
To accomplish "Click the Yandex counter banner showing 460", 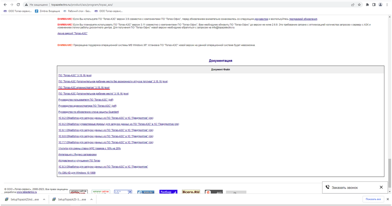I will click(x=214, y=192).
